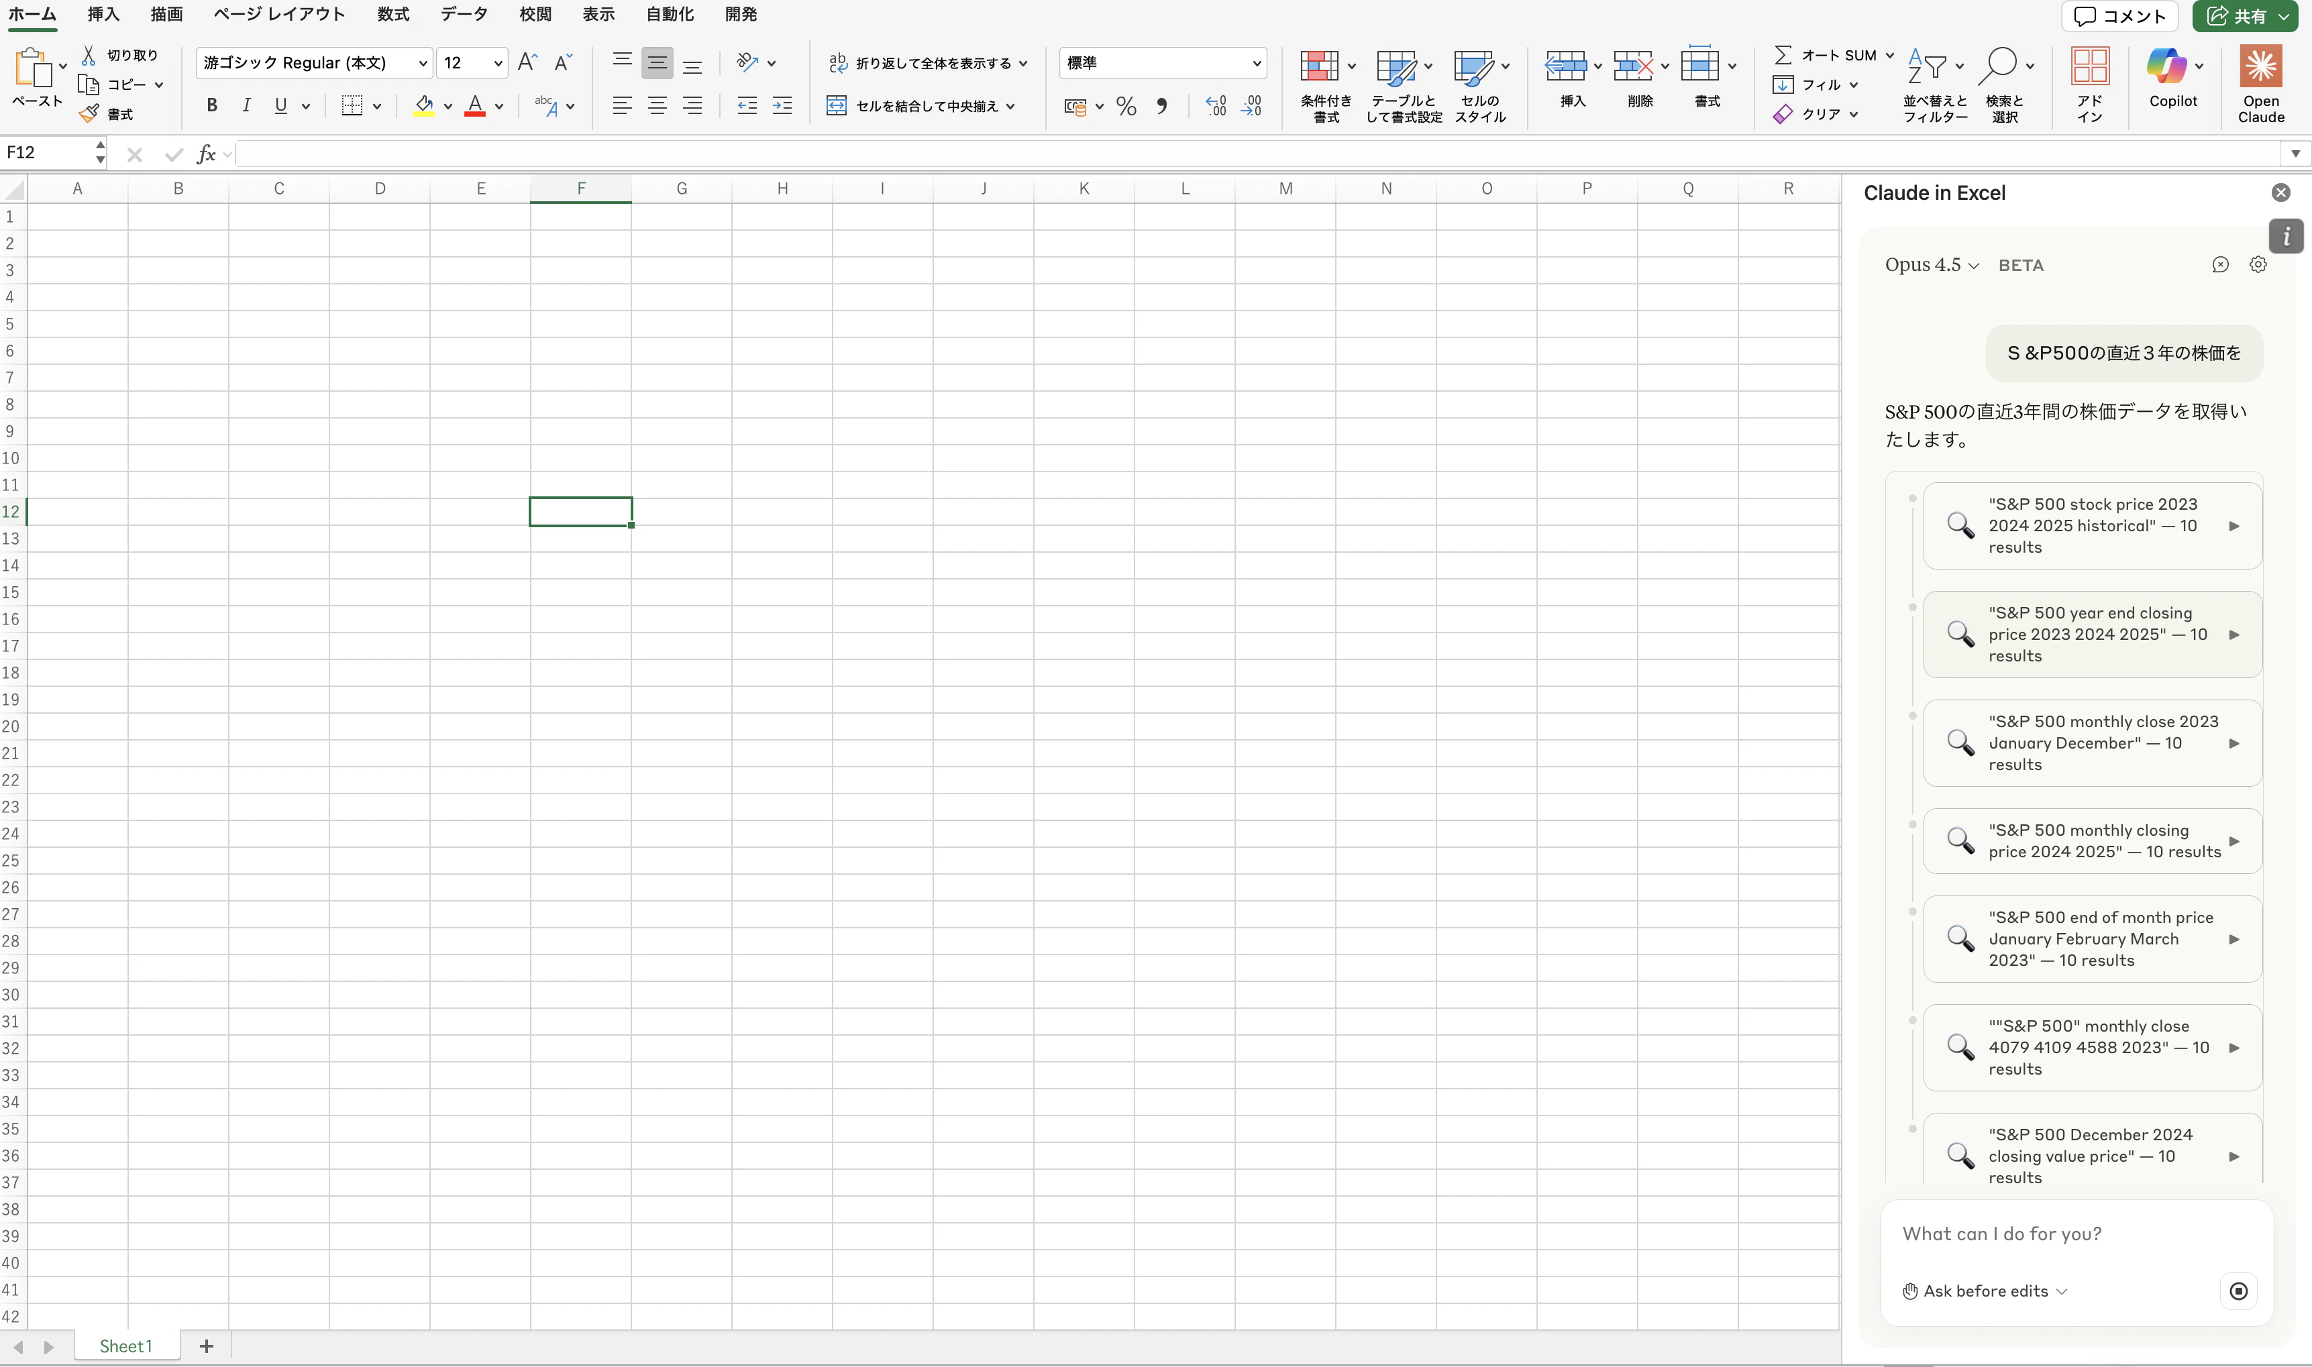This screenshot has width=2312, height=1367.
Task: Expand the 'S&P 500 year end closing' search result
Action: (2233, 635)
